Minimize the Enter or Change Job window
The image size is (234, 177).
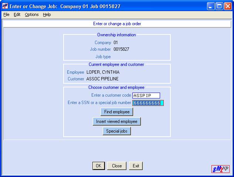pyautogui.click(x=211, y=6)
